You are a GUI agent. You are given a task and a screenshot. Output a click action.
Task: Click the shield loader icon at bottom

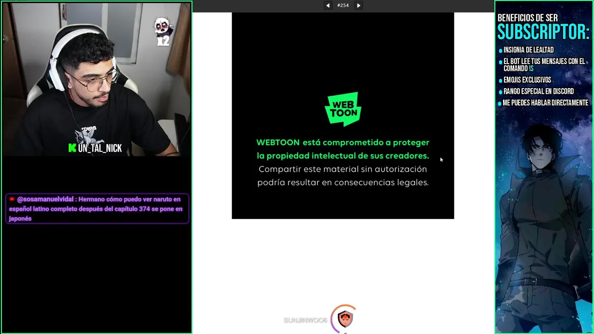click(x=345, y=319)
